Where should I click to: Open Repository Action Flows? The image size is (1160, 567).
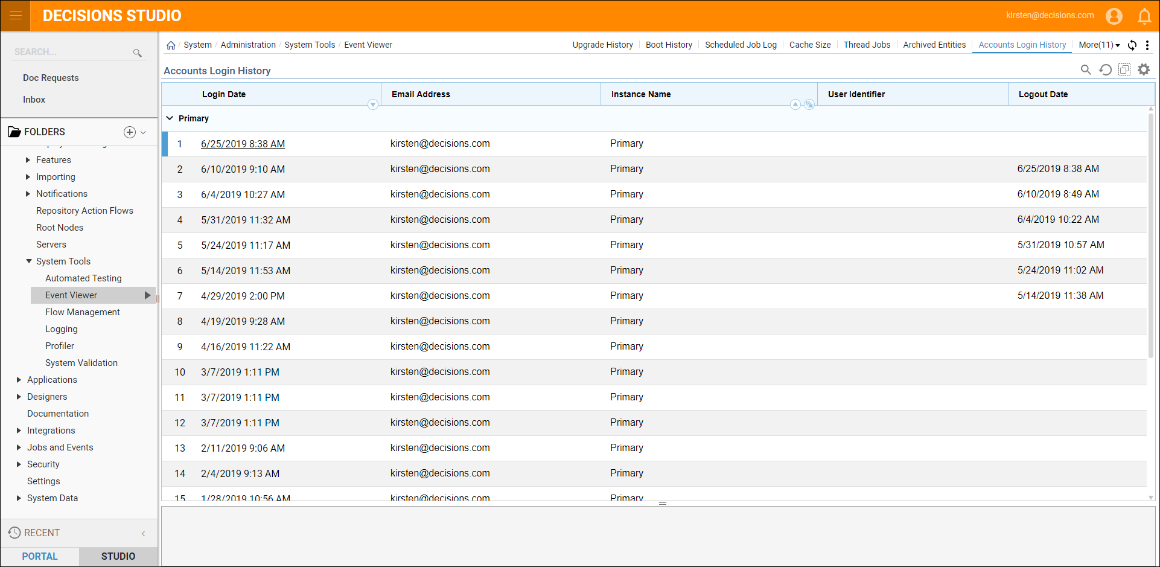(84, 211)
